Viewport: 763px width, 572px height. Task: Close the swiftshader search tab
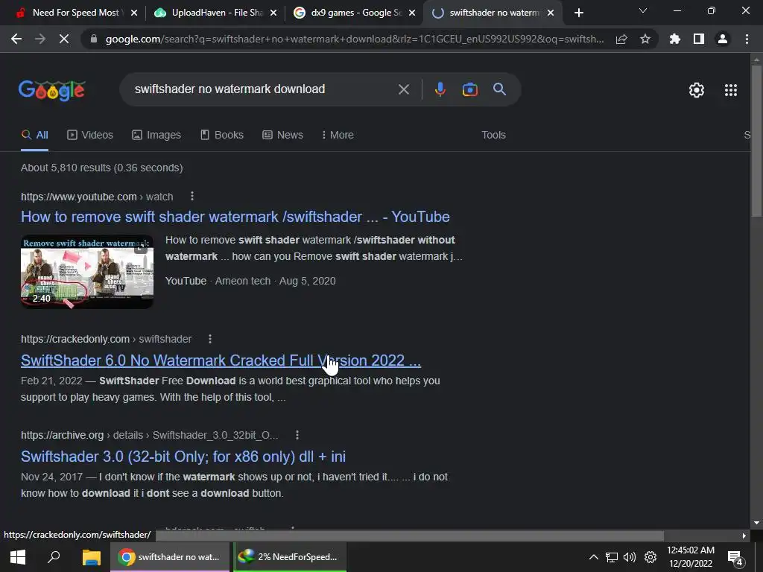click(x=551, y=13)
